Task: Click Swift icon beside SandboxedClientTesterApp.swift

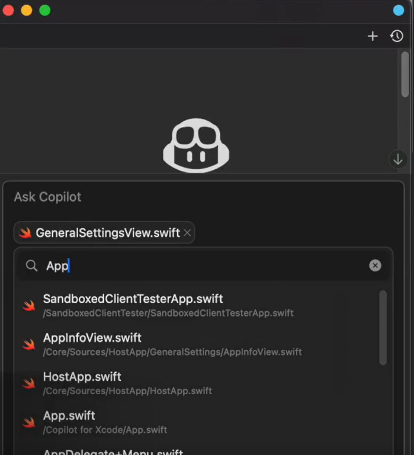Action: coord(29,305)
